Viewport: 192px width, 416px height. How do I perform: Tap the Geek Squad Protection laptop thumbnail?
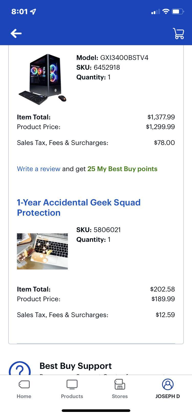pos(42,251)
